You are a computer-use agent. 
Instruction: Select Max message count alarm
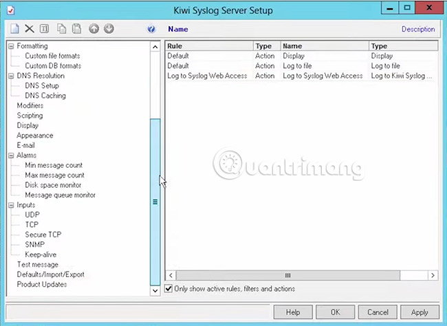(55, 175)
